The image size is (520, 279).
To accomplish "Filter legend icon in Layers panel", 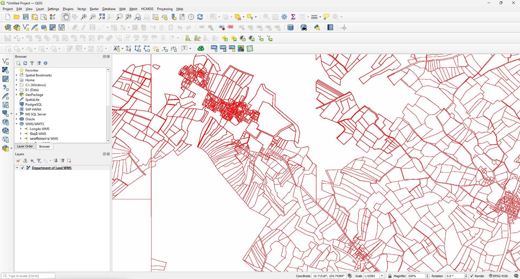I will (x=39, y=161).
